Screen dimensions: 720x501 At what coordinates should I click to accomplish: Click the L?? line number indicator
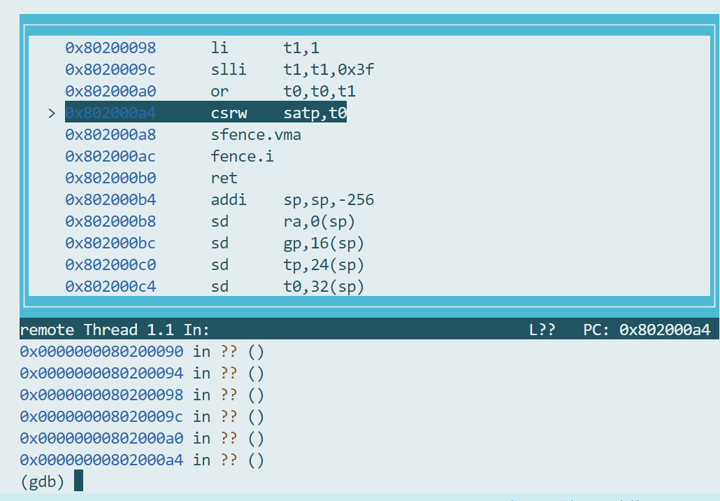coord(542,330)
